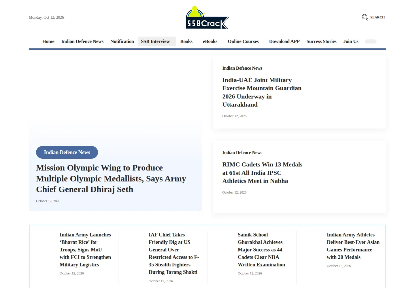Click the Indian Defence News category badge
415x288 pixels.
pyautogui.click(x=67, y=152)
